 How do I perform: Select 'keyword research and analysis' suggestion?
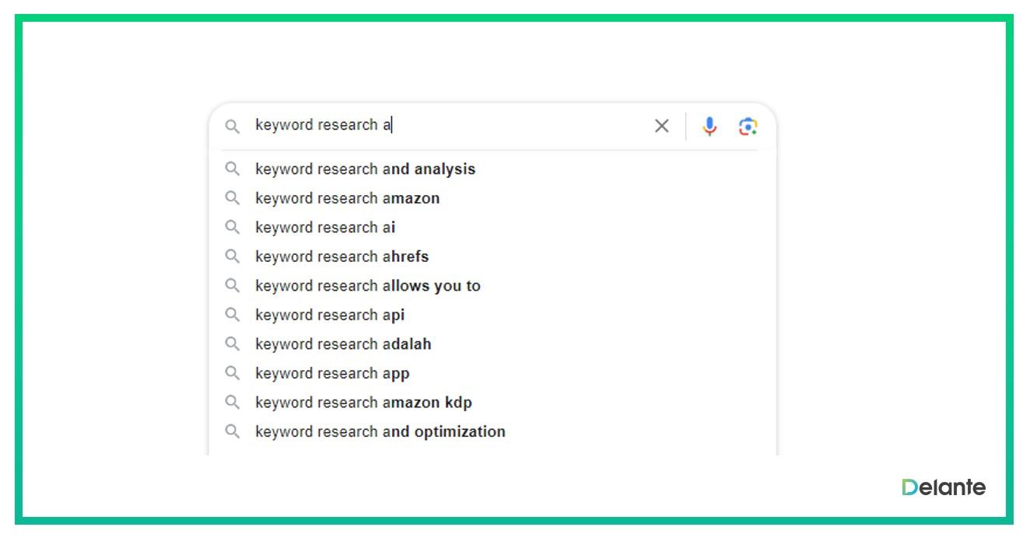[365, 169]
